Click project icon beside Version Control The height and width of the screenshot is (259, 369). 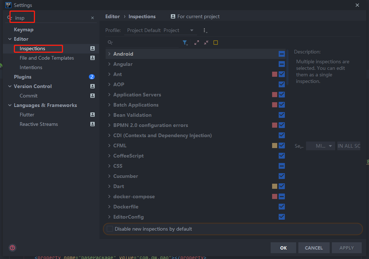(x=93, y=86)
